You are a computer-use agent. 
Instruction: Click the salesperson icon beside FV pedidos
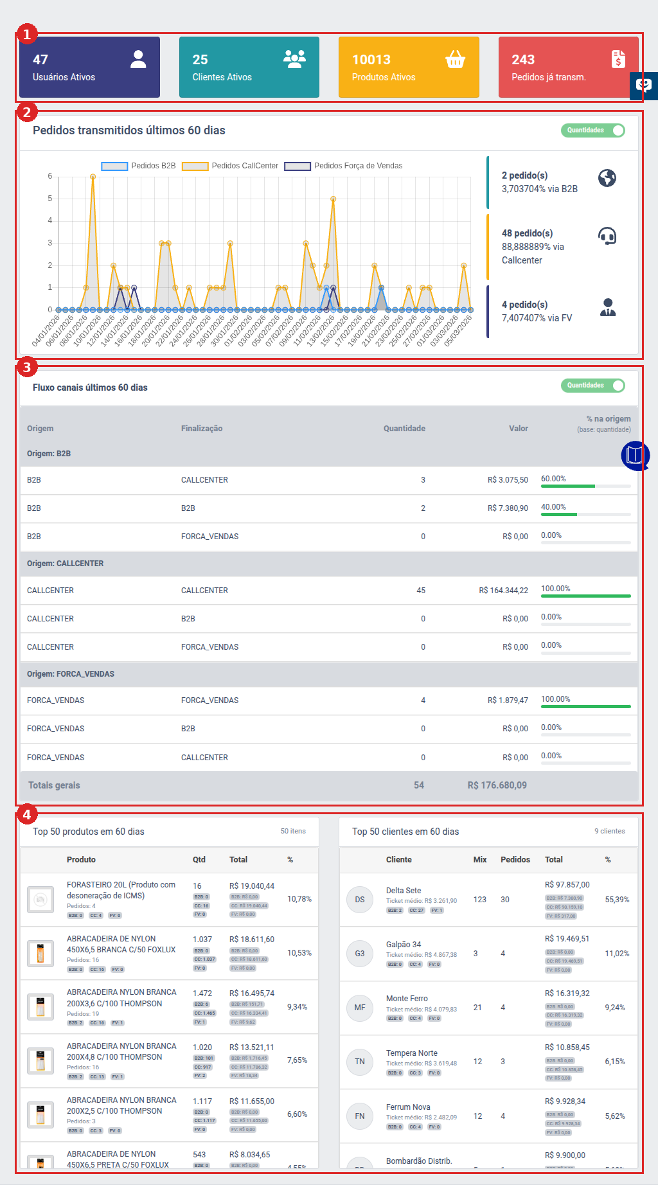pos(607,308)
